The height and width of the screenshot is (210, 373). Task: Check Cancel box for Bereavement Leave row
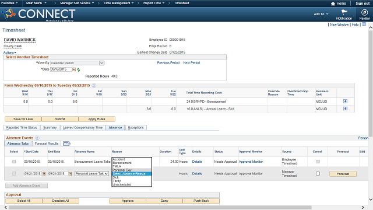[x=318, y=162]
